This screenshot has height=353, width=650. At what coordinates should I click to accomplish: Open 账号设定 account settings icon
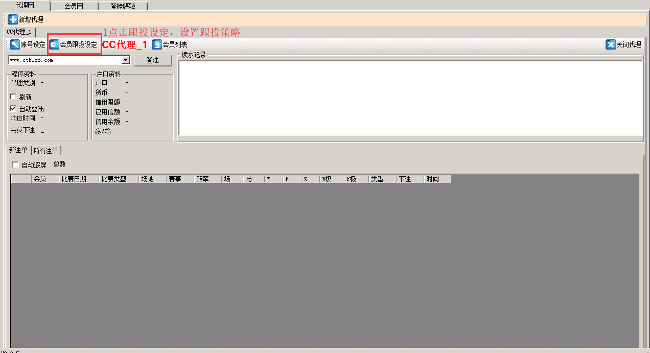pyautogui.click(x=15, y=44)
